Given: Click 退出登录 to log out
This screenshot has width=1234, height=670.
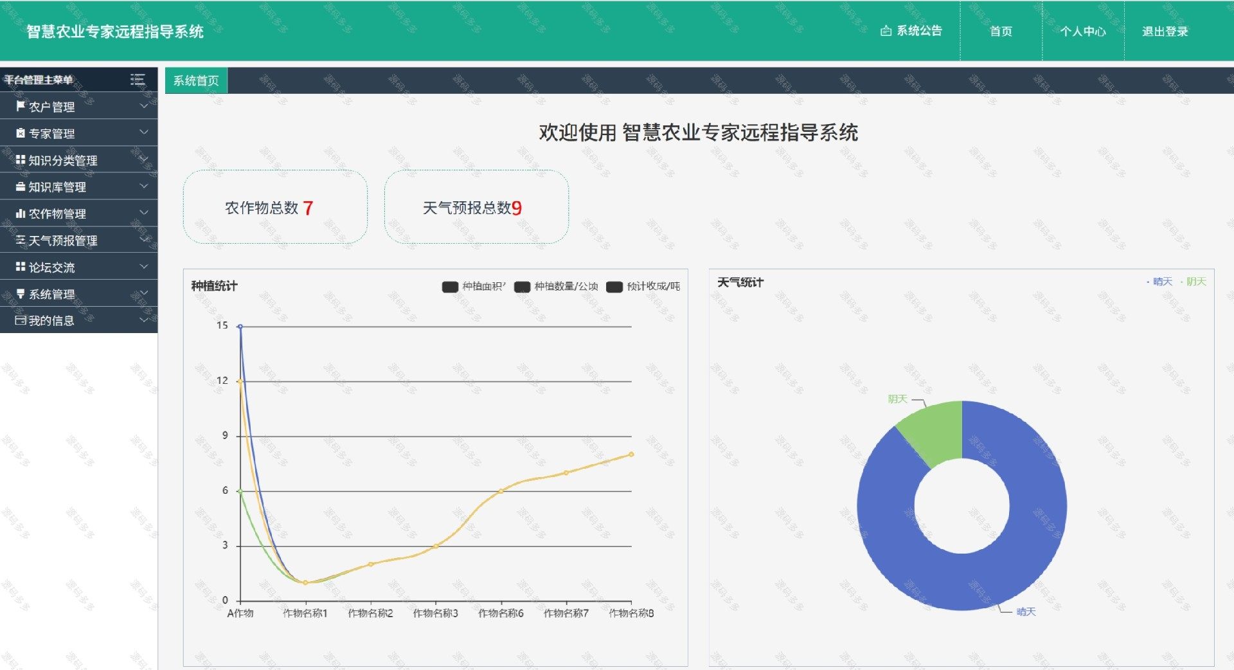Looking at the screenshot, I should [x=1165, y=32].
